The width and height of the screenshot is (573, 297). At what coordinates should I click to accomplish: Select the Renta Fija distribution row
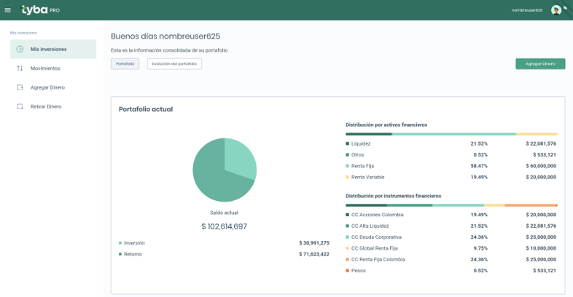click(451, 166)
